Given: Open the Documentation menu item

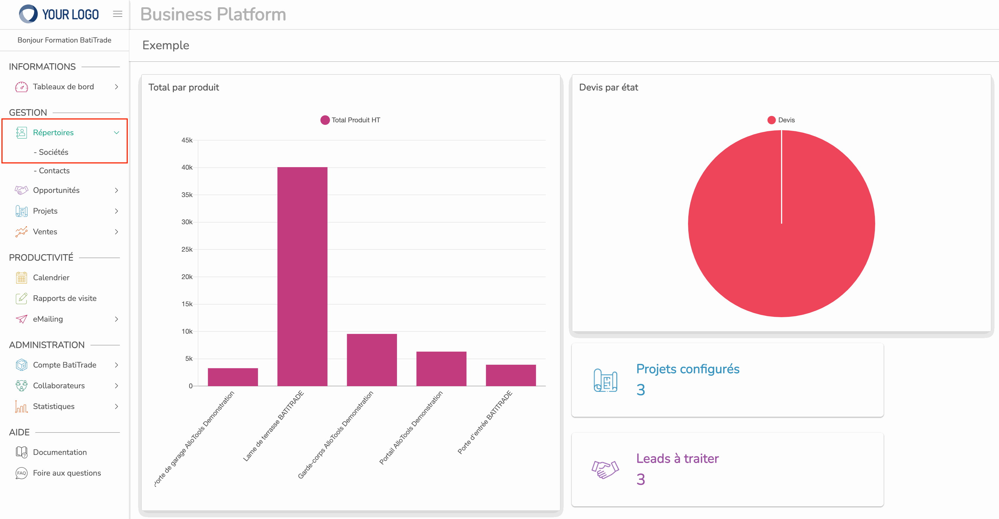Looking at the screenshot, I should [x=60, y=452].
